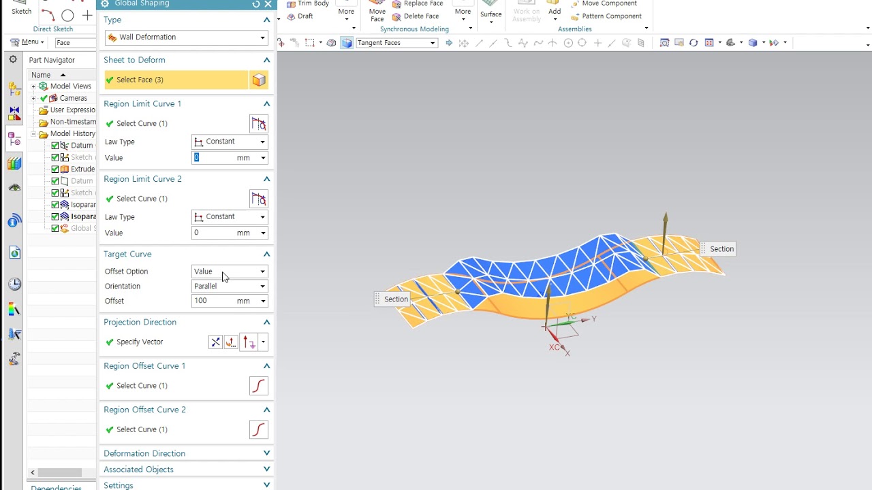Toggle the checkbox of the first Datum feature
This screenshot has width=872, height=490.
[x=56, y=146]
